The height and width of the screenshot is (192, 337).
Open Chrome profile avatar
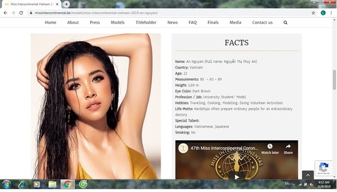click(323, 13)
